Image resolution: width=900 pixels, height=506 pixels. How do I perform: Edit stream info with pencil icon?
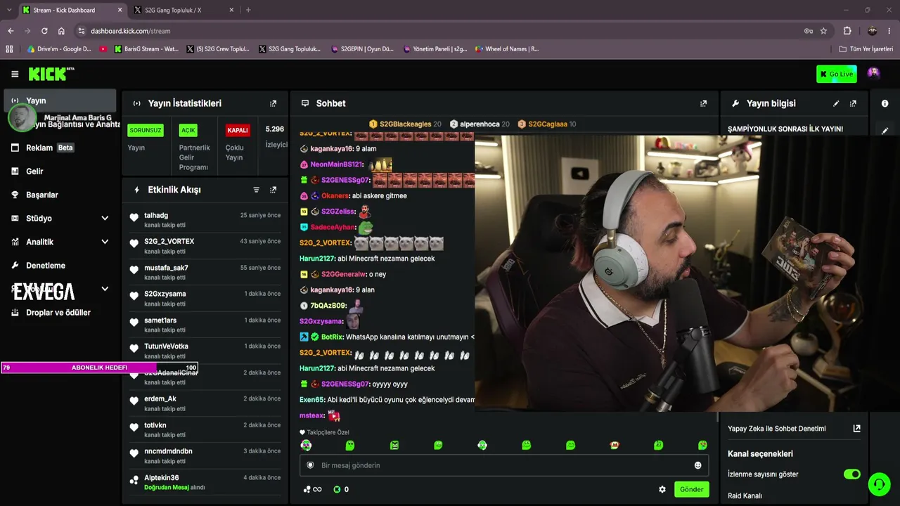[x=836, y=103]
